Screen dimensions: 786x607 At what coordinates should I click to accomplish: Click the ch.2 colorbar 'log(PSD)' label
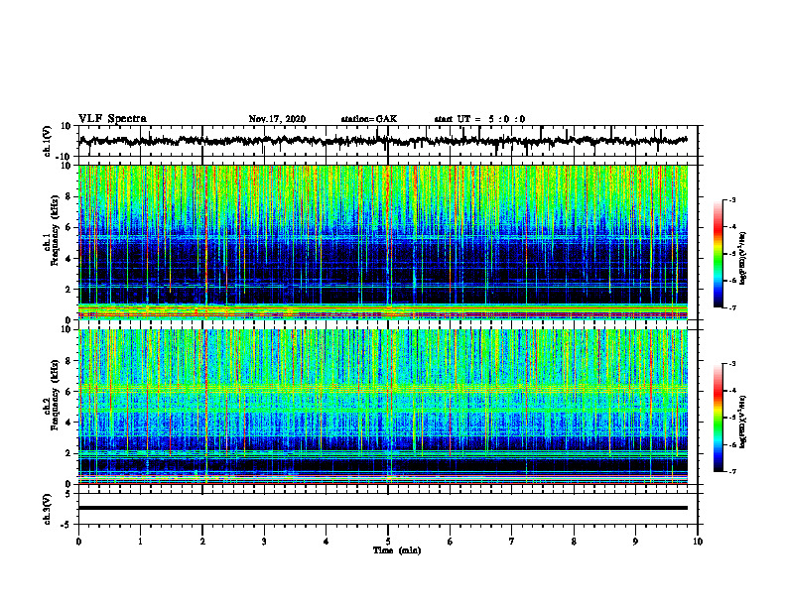(743, 422)
